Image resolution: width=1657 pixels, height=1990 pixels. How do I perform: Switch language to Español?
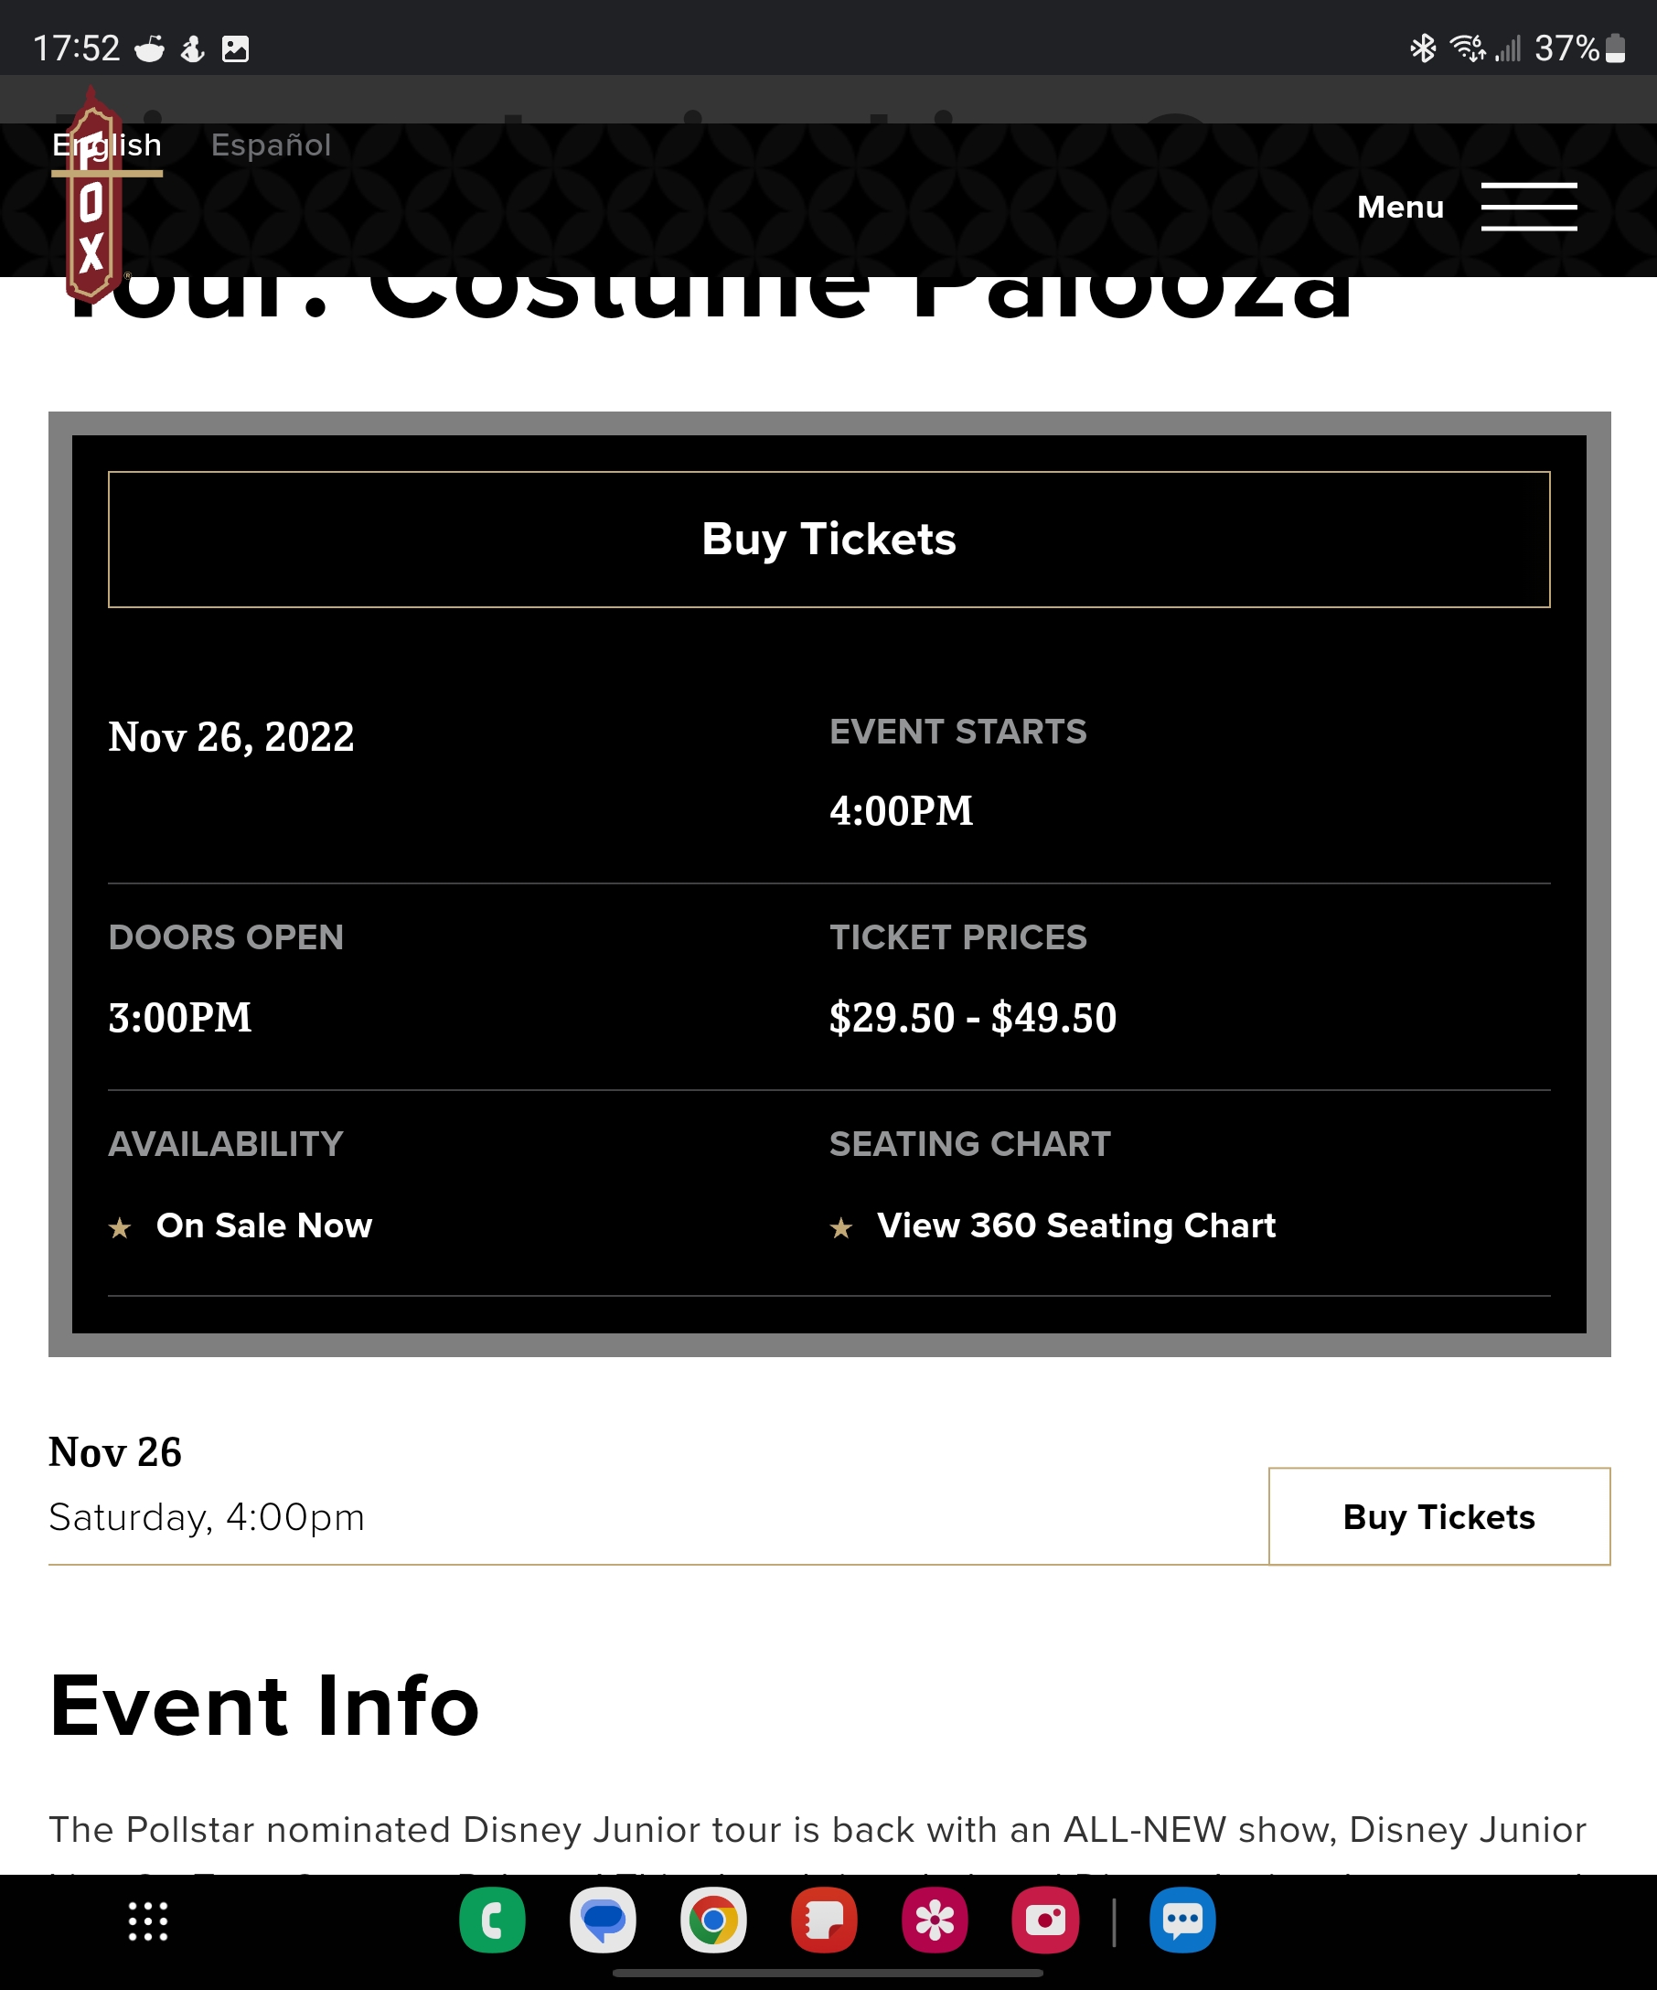[271, 145]
